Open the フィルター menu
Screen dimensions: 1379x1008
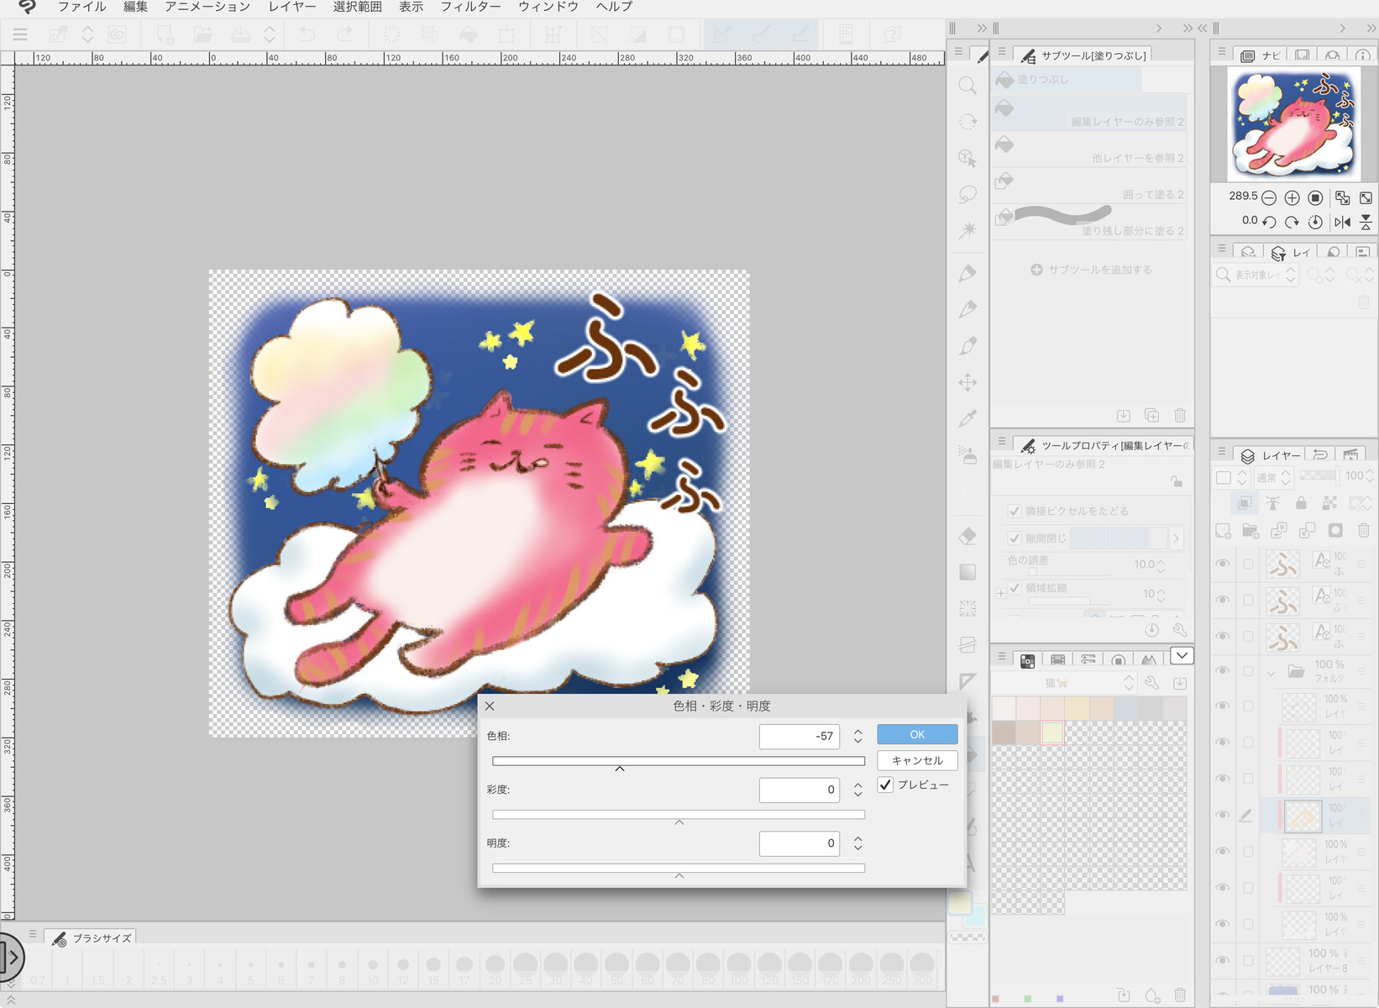(470, 7)
